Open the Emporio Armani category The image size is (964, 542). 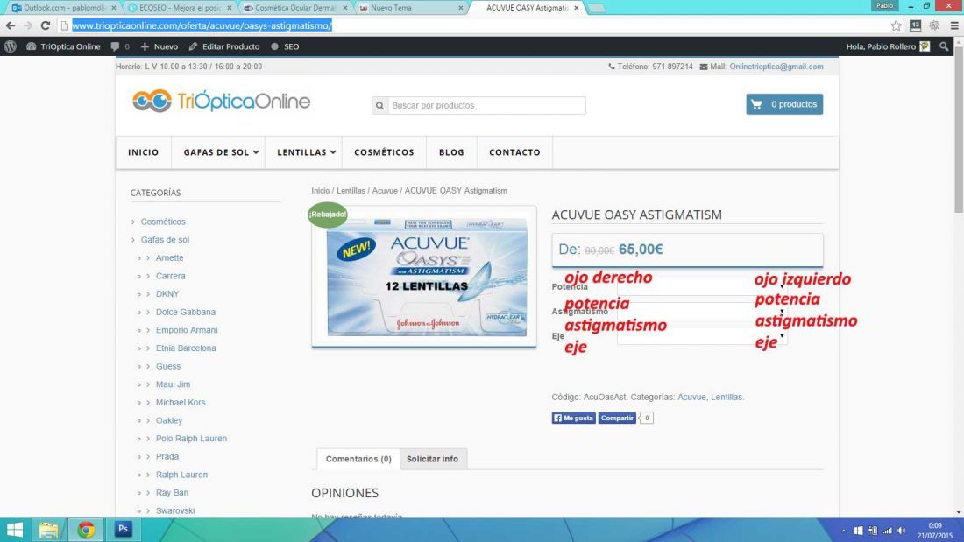(x=187, y=330)
